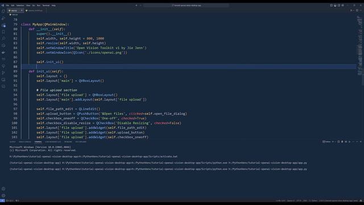The width and height of the screenshot is (364, 205).
Task: Toggle the bottom panel layout icon
Action: pyautogui.click(x=335, y=5)
